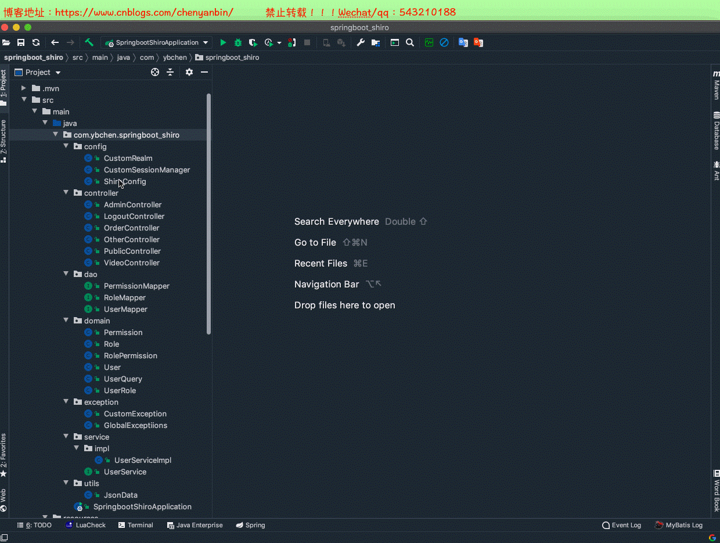Expand the .mvn folder in tree
Screen dimensions: 720x543
pyautogui.click(x=24, y=88)
